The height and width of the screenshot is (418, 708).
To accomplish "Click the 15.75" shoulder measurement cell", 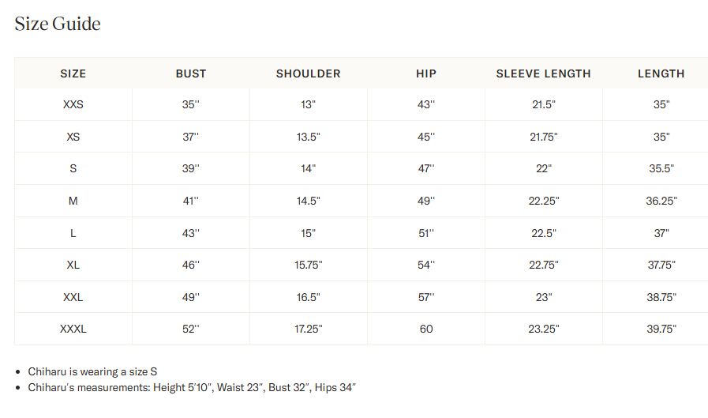I will click(309, 265).
